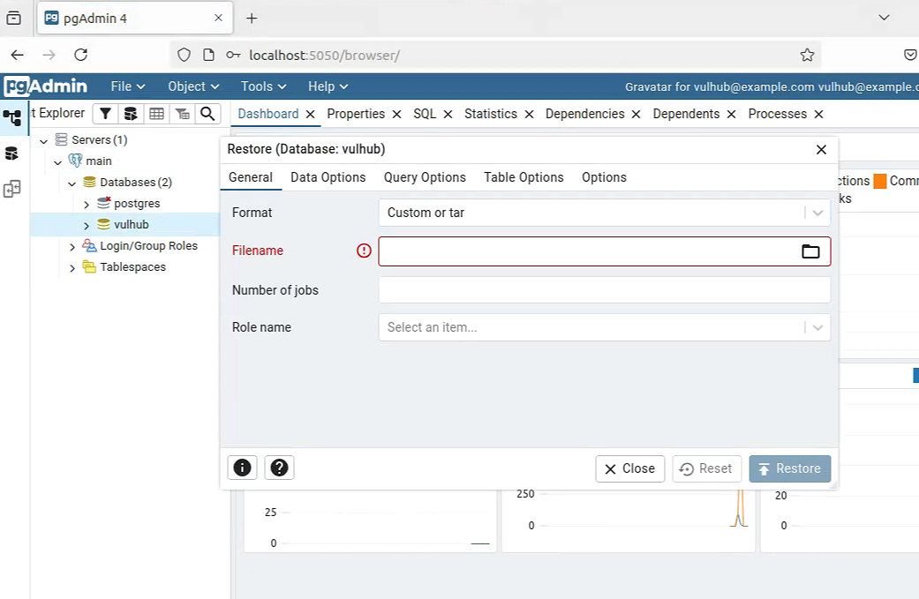This screenshot has width=919, height=599.
Task: Click the pgAdmin logo
Action: click(45, 86)
